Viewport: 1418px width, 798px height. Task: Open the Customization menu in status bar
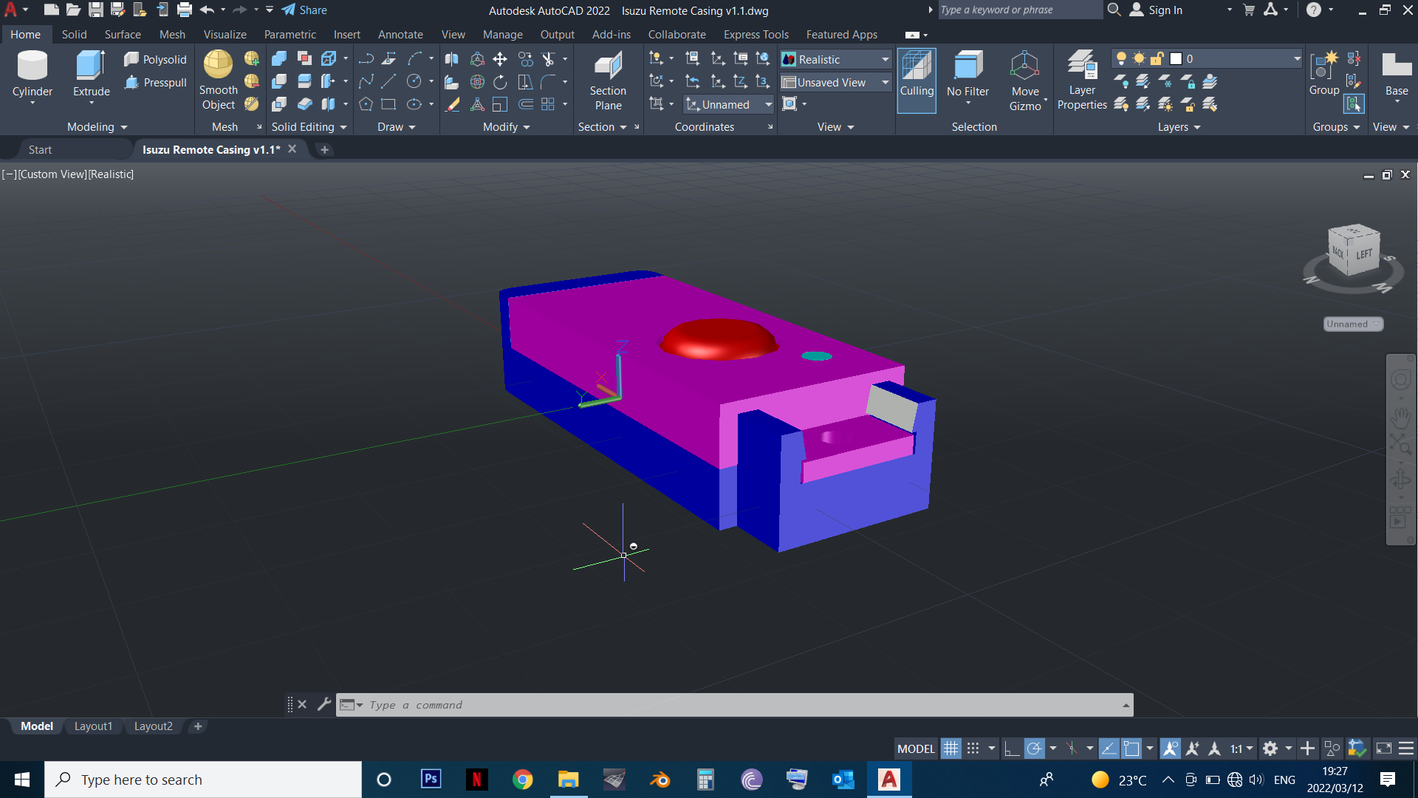(x=1406, y=748)
